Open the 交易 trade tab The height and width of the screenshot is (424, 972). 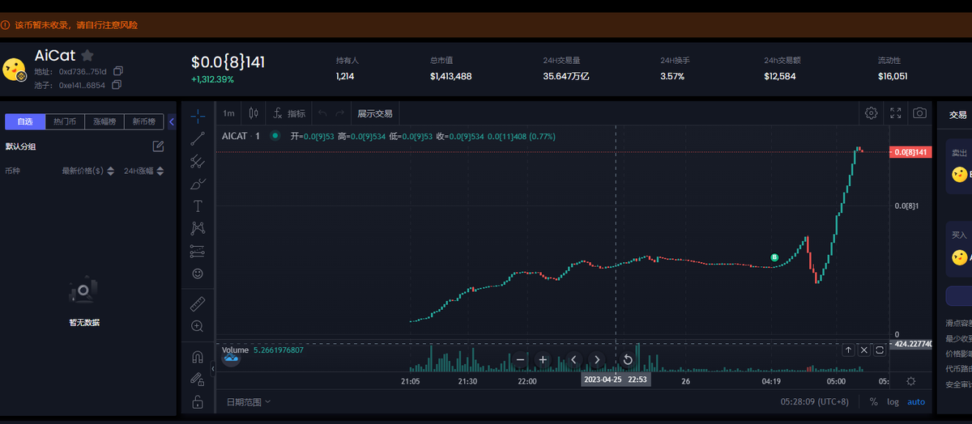coord(957,115)
